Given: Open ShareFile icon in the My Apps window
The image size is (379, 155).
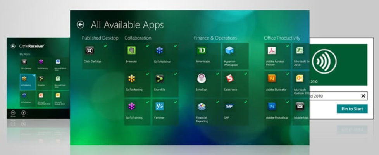Looking at the screenshot, I should (41, 78).
